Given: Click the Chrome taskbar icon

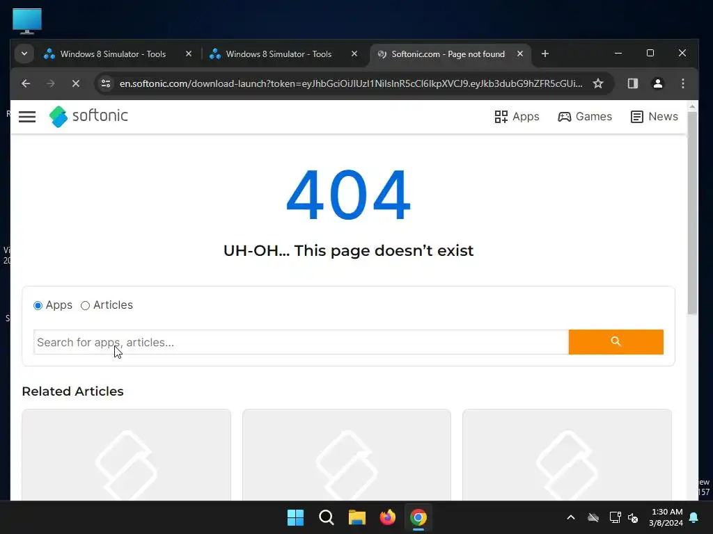Looking at the screenshot, I should pyautogui.click(x=418, y=517).
